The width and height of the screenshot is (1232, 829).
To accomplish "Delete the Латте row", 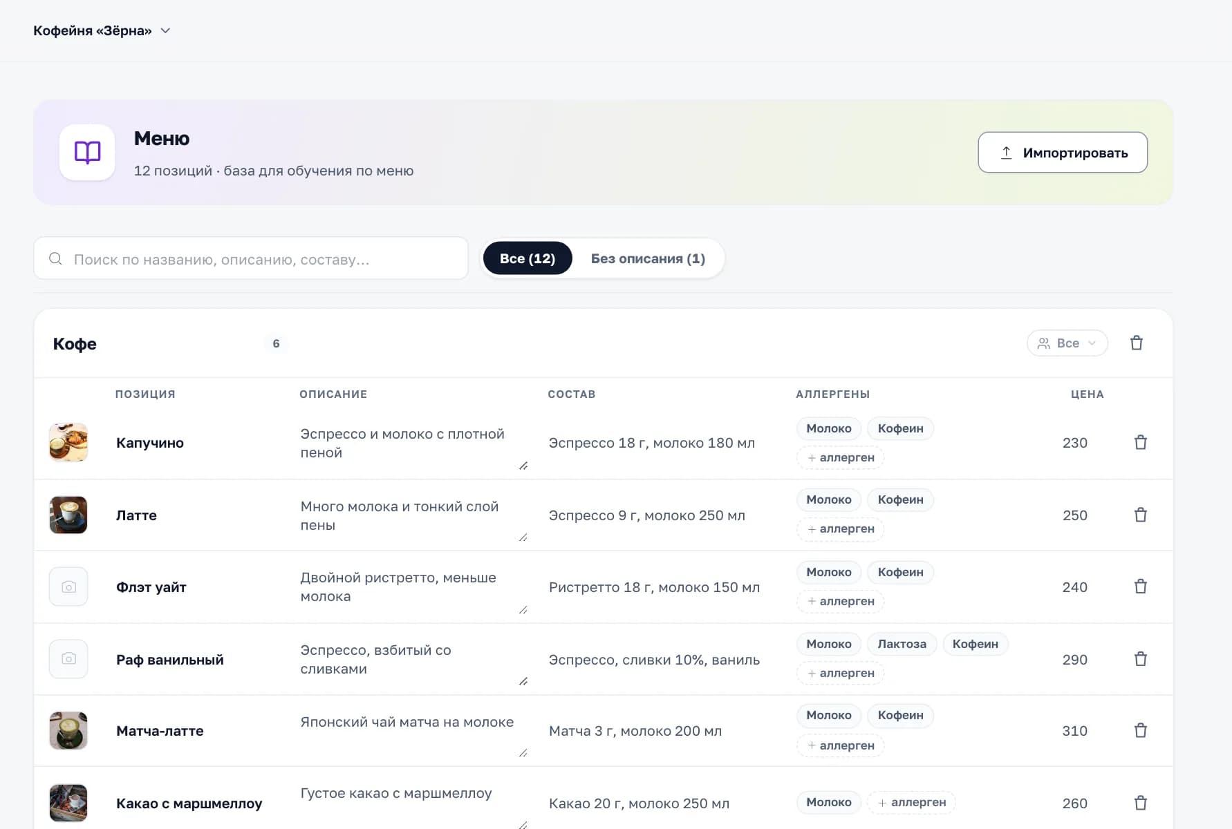I will 1141,515.
